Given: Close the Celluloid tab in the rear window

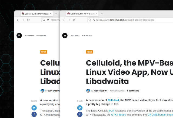Looking at the screenshot, I should 51,14.
